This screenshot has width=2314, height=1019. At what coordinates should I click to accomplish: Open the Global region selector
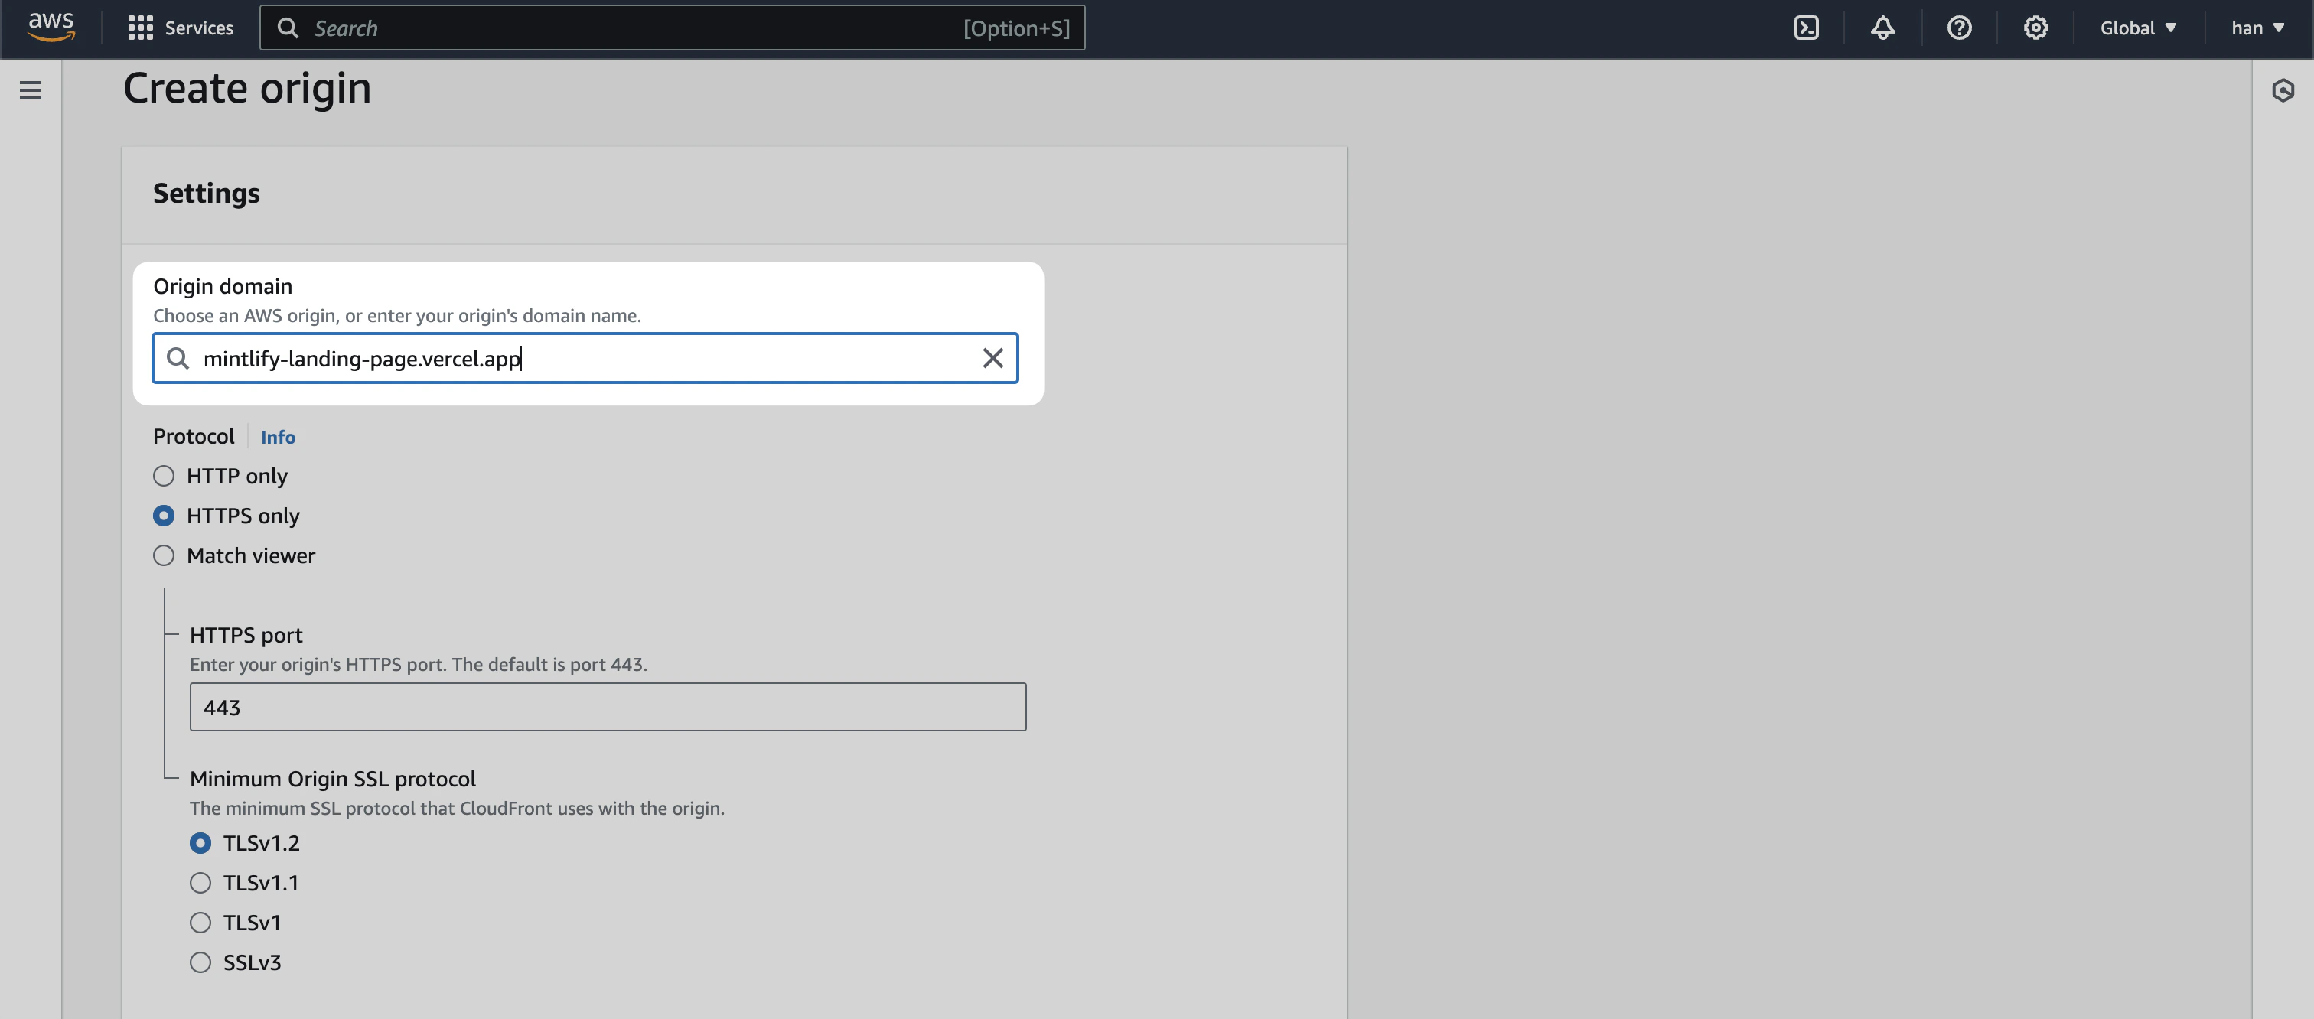point(2138,28)
